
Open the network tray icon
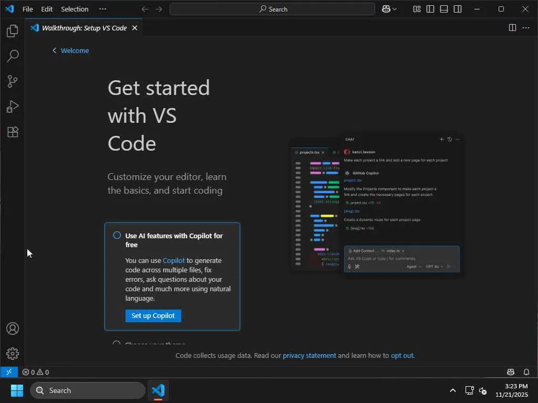click(x=469, y=390)
